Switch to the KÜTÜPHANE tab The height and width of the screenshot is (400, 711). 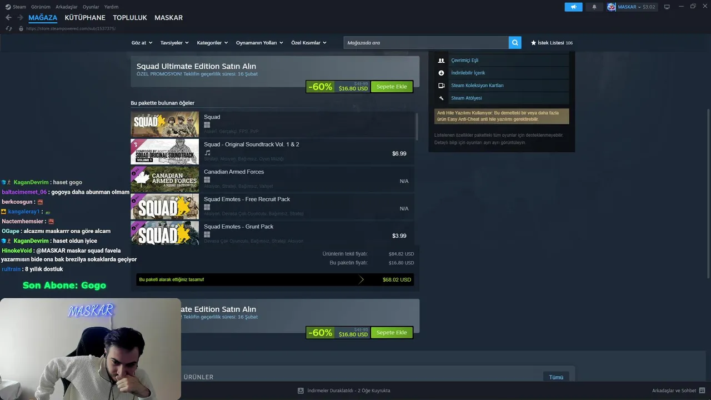coord(85,18)
